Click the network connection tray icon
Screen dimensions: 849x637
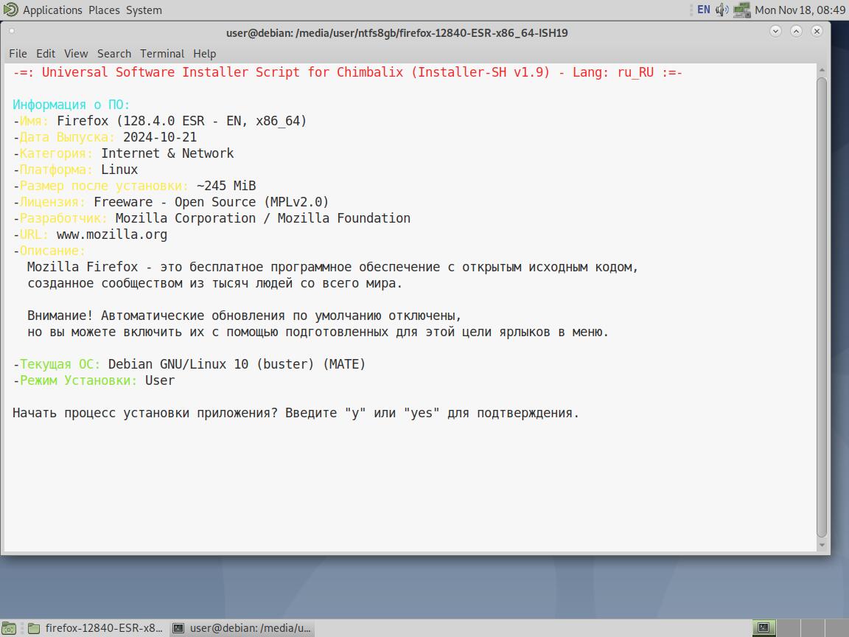point(742,10)
